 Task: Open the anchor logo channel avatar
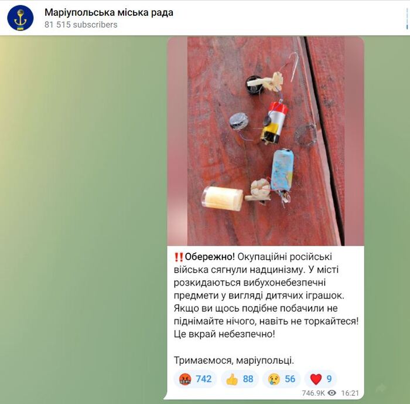(20, 18)
